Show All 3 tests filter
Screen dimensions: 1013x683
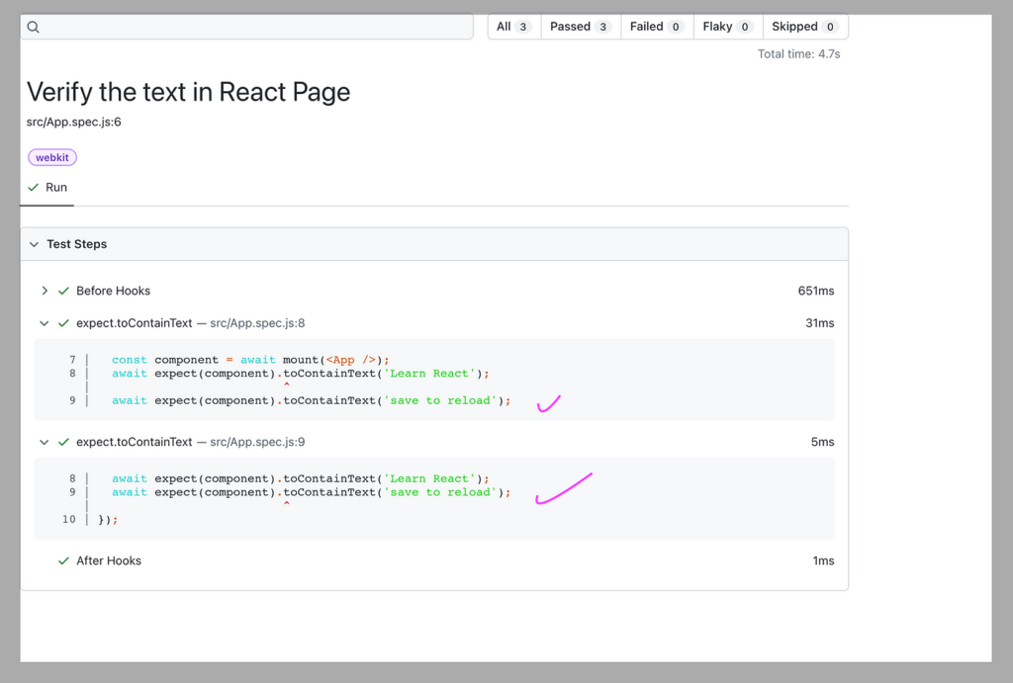(x=513, y=27)
